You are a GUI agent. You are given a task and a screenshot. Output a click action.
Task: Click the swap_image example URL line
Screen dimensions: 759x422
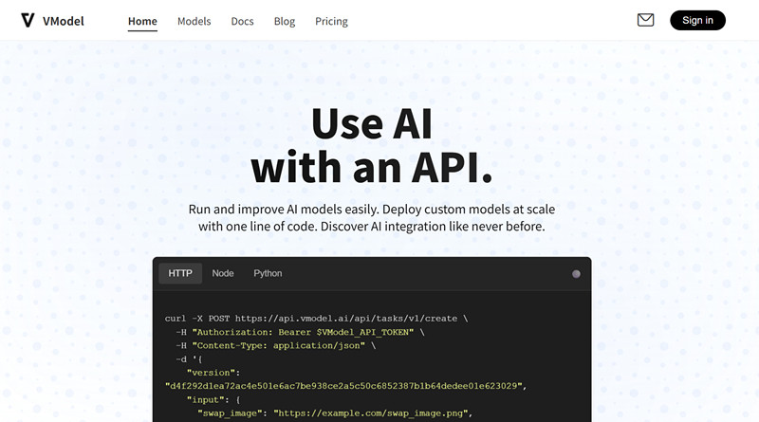335,413
